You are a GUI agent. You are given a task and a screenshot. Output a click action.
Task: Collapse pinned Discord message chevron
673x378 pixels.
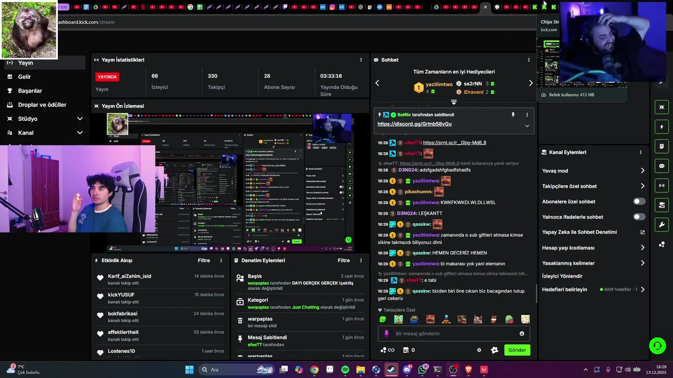[527, 125]
